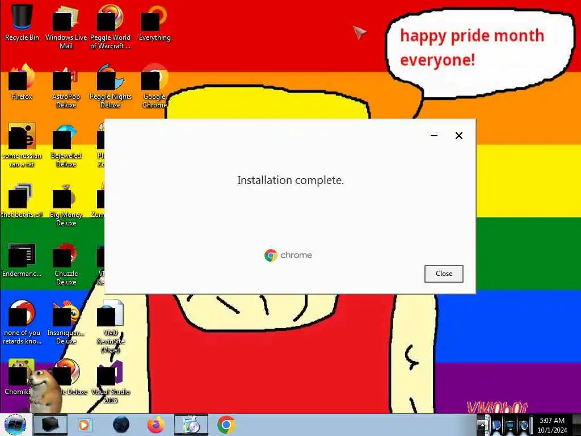Viewport: 581px width, 436px height.
Task: Click the black box taskbar button
Action: click(50, 425)
